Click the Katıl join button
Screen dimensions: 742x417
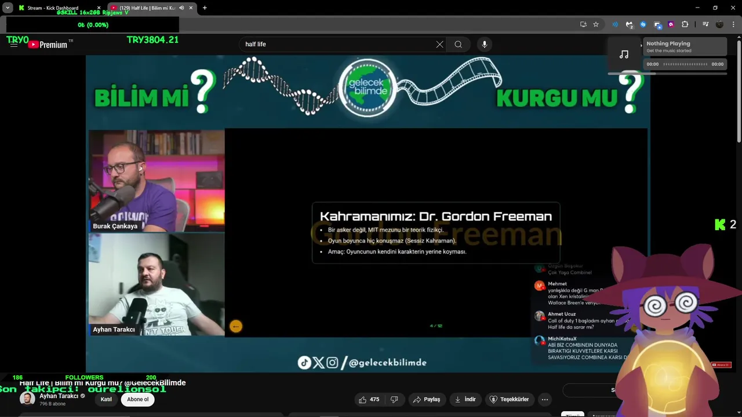pos(106,399)
